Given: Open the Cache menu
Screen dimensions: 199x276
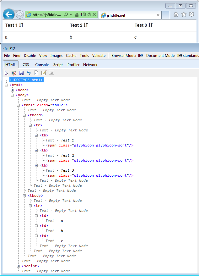Looking at the screenshot, I should tap(71, 56).
